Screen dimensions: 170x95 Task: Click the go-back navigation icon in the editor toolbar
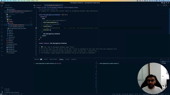pos(158,5)
